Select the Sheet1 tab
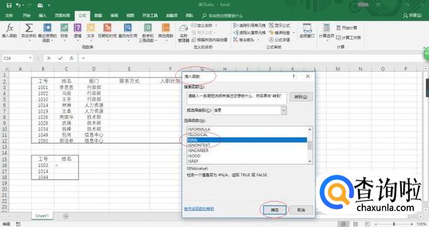This screenshot has height=227, width=429. [42, 216]
